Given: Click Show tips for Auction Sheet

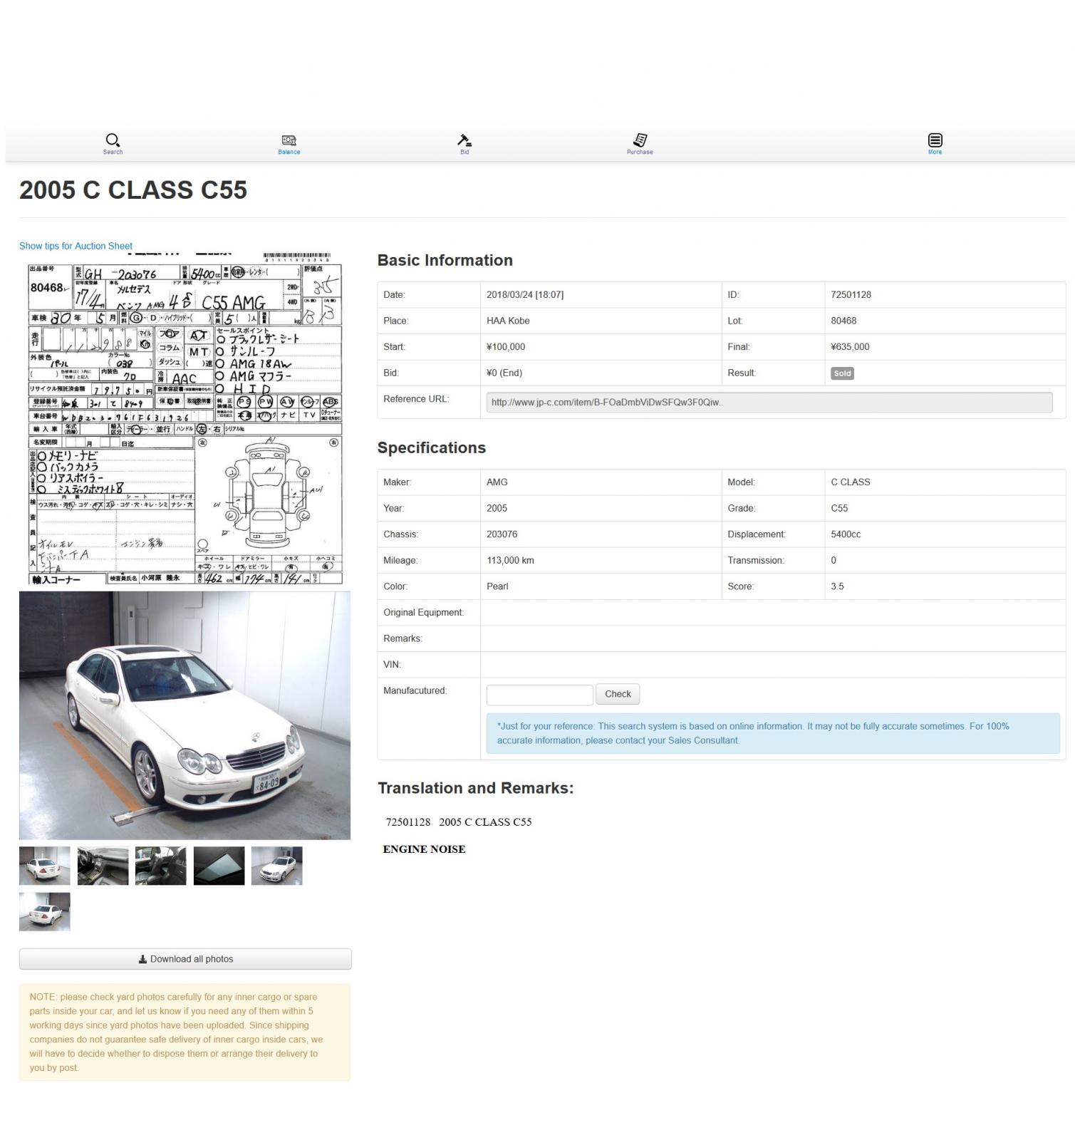Looking at the screenshot, I should [x=76, y=246].
